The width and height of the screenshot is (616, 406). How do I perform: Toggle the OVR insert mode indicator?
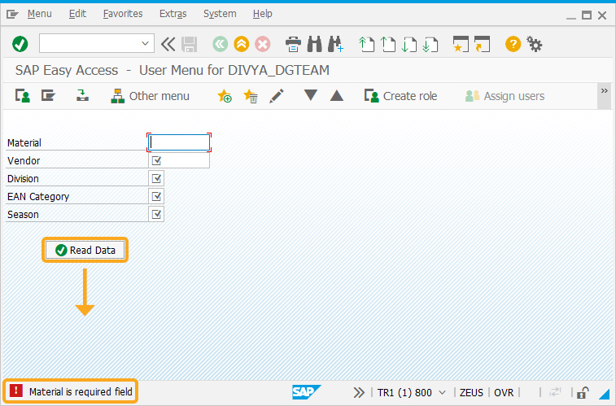[504, 393]
